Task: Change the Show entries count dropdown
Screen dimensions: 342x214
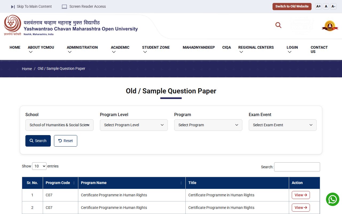Action: 39,166
